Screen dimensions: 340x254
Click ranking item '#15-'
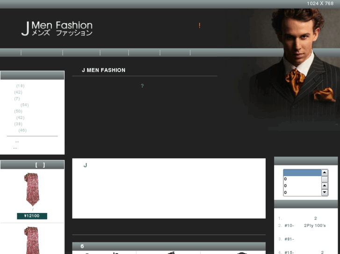coord(304,252)
